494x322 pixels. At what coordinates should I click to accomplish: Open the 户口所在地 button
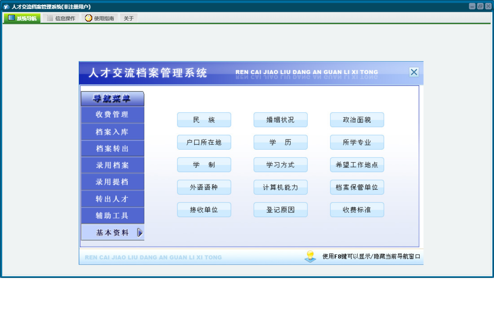click(204, 143)
